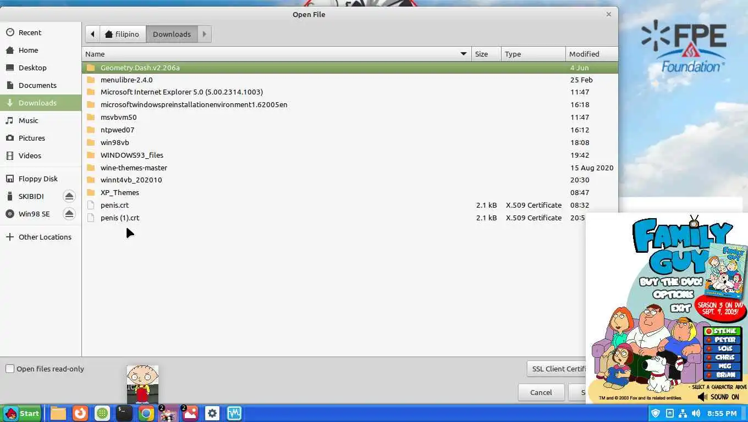This screenshot has width=748, height=422.
Task: Sort files by the Type column
Action: pos(533,54)
